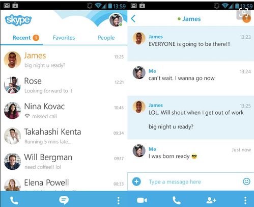The width and height of the screenshot is (254, 207).
Task: Tap the Wi-Fi icon in left status bar
Action: point(98,6)
